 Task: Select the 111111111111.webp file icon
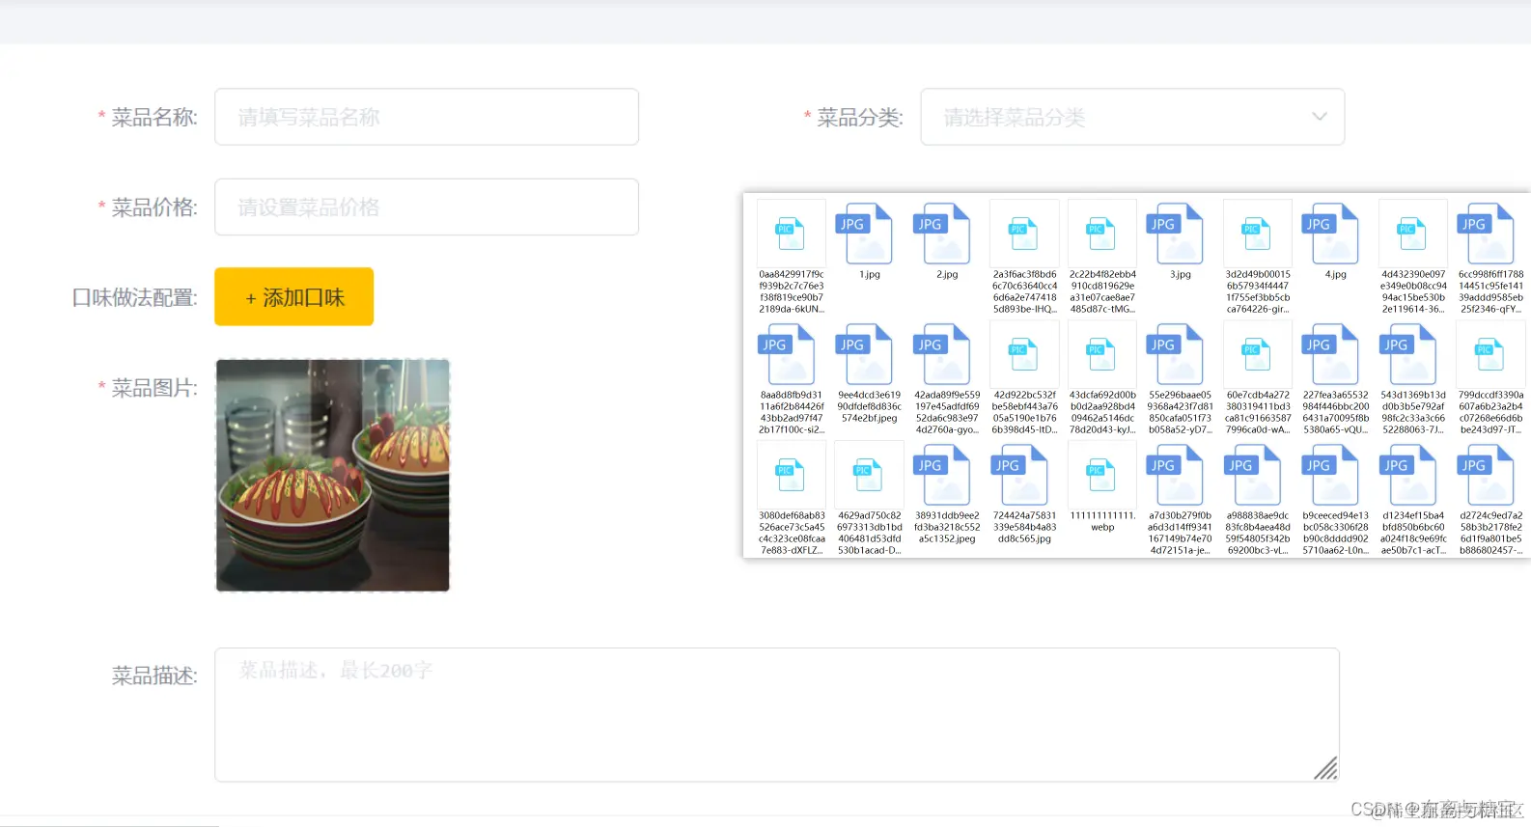click(1102, 475)
